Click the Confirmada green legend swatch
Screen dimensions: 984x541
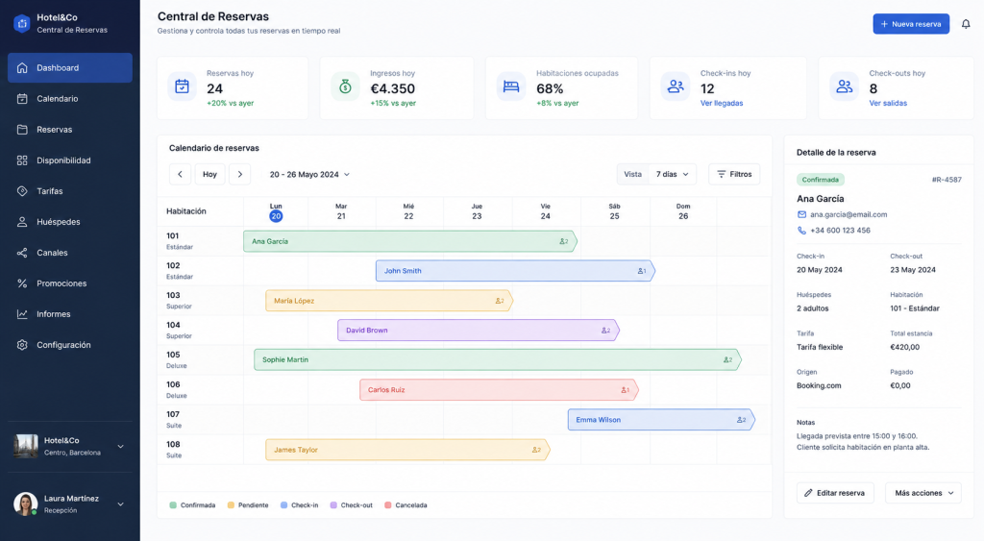pos(173,505)
